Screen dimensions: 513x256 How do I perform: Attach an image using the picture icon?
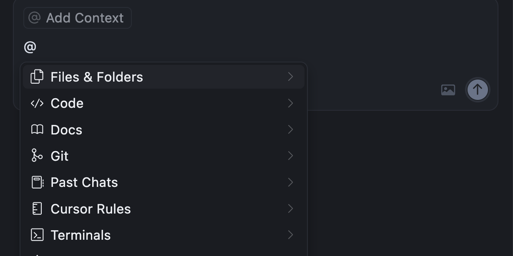click(448, 90)
